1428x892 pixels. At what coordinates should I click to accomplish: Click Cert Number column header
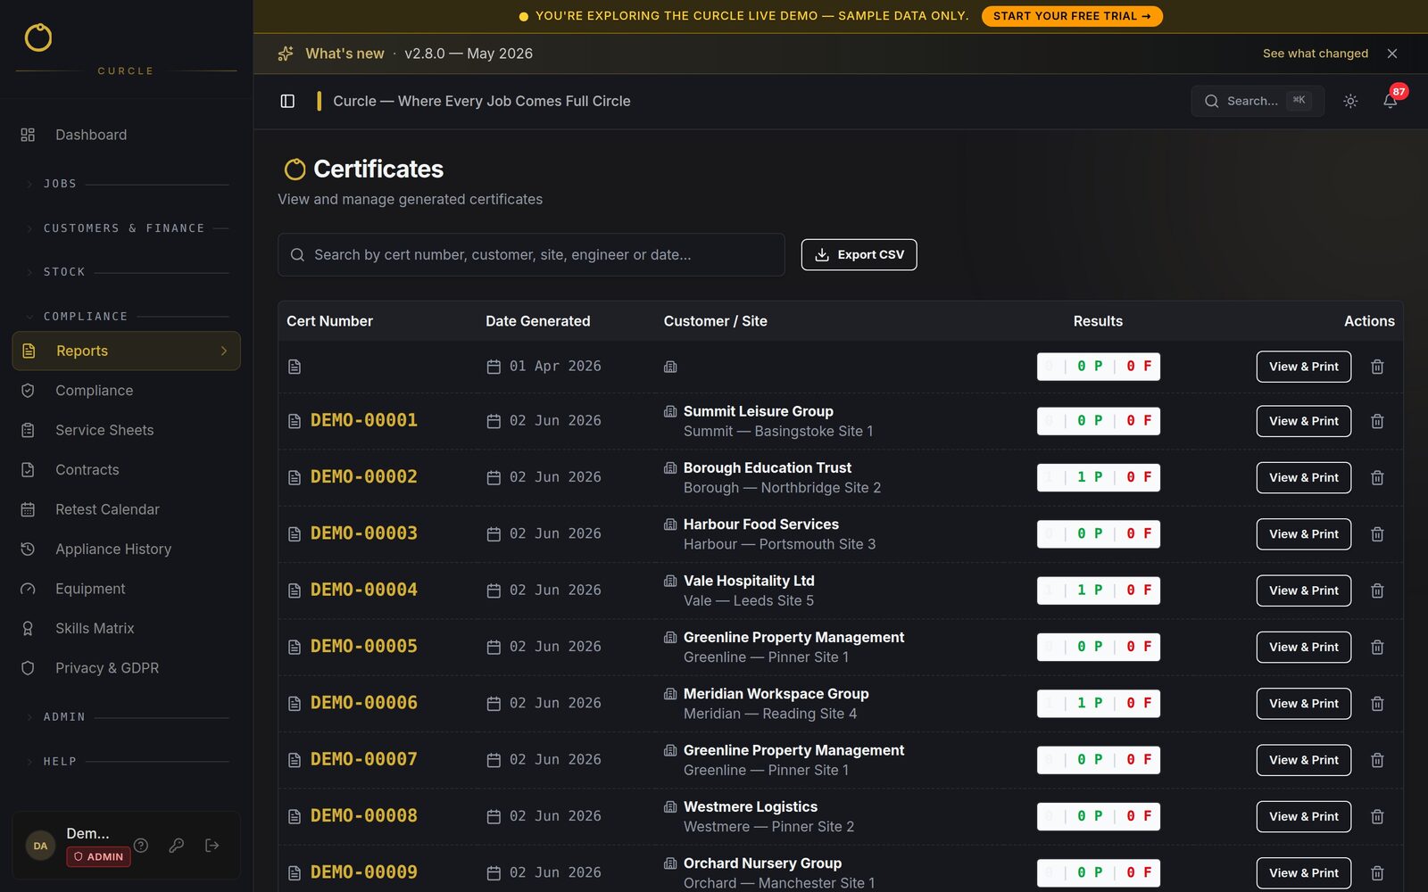point(329,321)
